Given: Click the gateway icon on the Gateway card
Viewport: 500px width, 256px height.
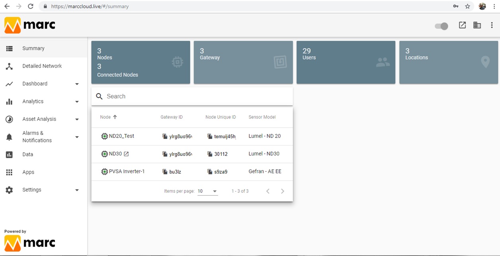Looking at the screenshot, I should pyautogui.click(x=280, y=62).
